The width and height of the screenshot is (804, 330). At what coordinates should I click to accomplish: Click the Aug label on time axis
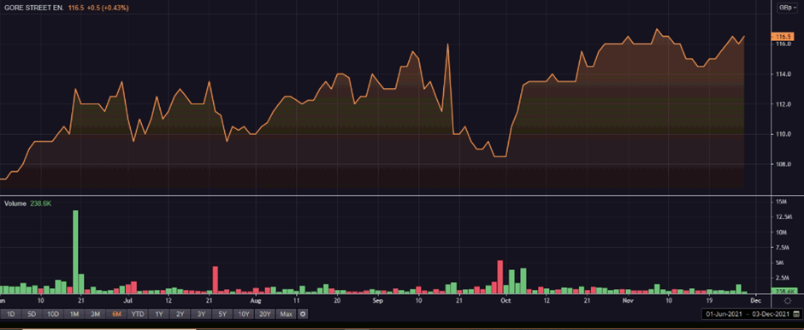256,300
